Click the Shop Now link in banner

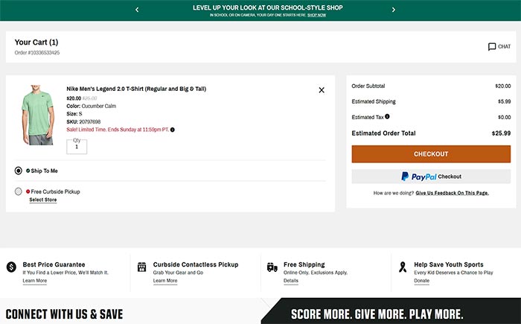[x=316, y=15]
